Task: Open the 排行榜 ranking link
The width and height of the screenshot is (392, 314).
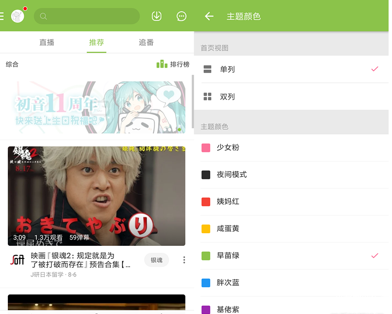Action: click(x=173, y=64)
